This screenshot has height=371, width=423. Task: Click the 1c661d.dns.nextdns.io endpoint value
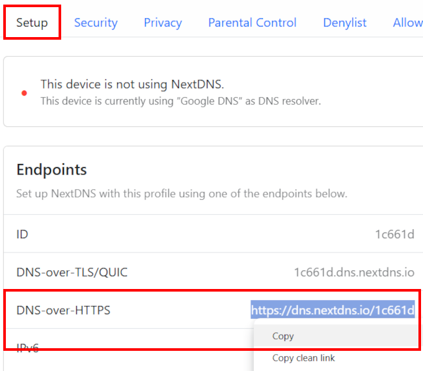[x=354, y=272]
